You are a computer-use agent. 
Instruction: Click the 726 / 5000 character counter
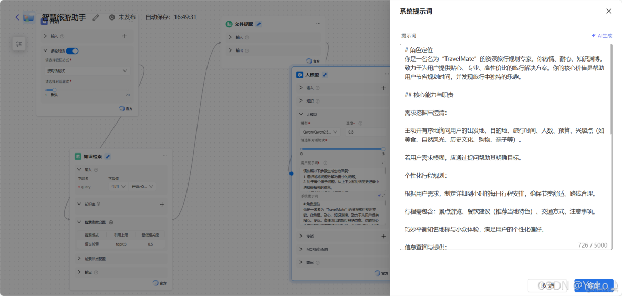tap(593, 245)
